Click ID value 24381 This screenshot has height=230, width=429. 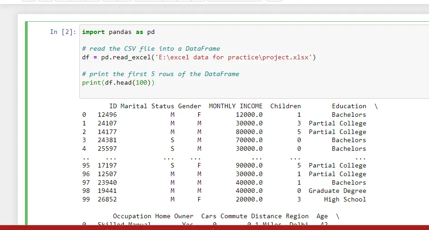tap(107, 140)
